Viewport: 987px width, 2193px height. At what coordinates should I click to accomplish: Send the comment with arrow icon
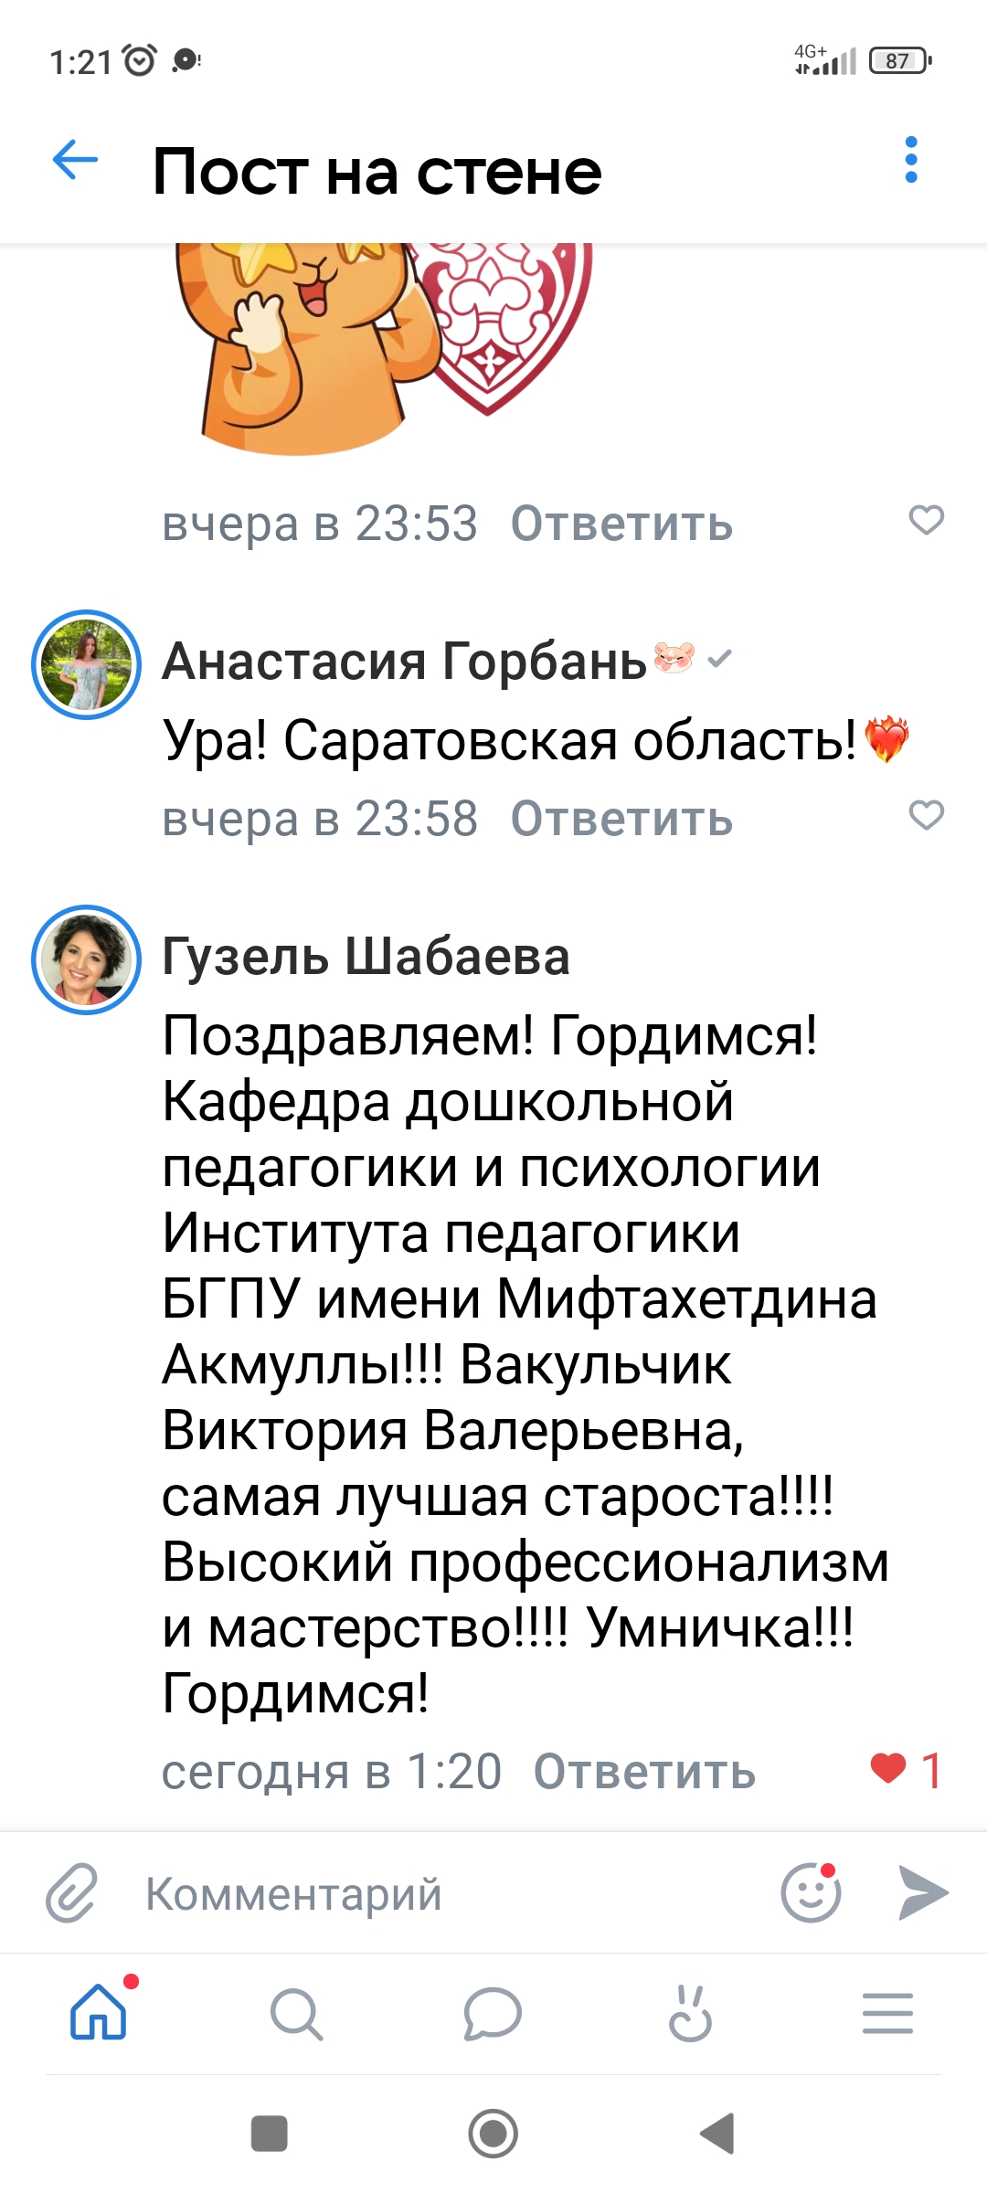923,1892
